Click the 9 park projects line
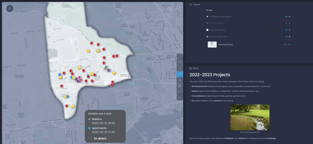 click(x=224, y=91)
